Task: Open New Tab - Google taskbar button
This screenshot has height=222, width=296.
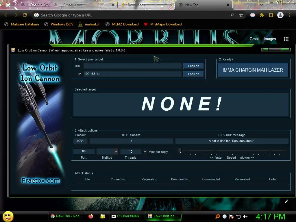Action: pyautogui.click(x=66, y=216)
